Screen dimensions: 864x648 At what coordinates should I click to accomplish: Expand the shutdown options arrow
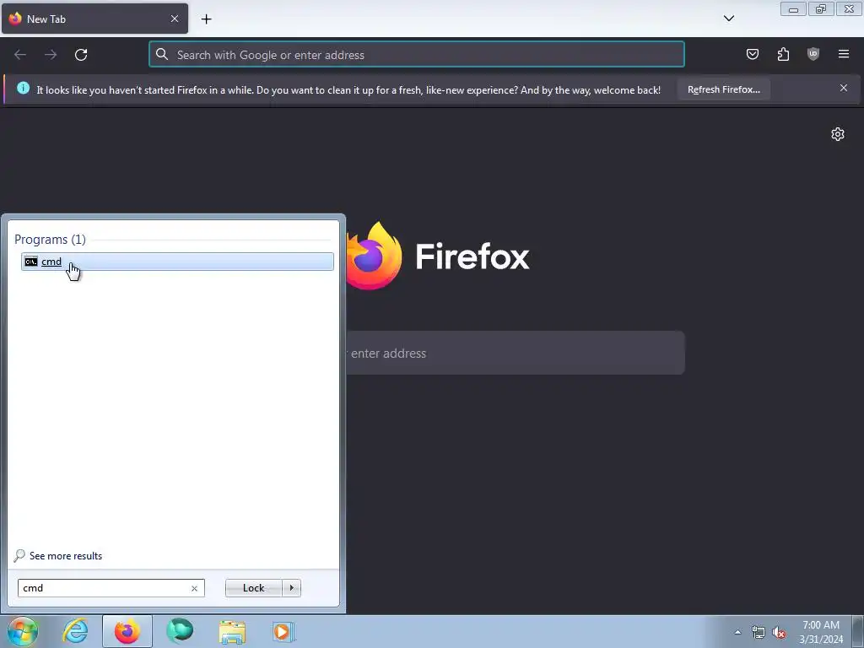tap(291, 588)
